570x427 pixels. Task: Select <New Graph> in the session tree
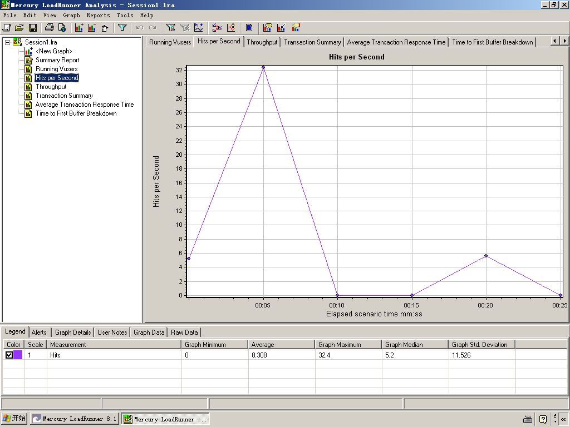54,51
